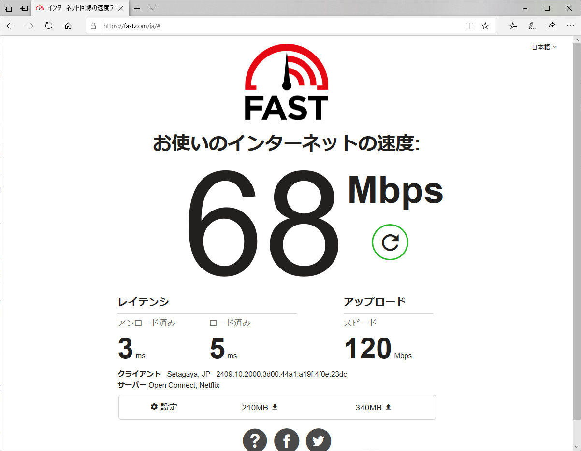The height and width of the screenshot is (451, 581).
Task: Open the Favorites hub icon
Action: 513,26
